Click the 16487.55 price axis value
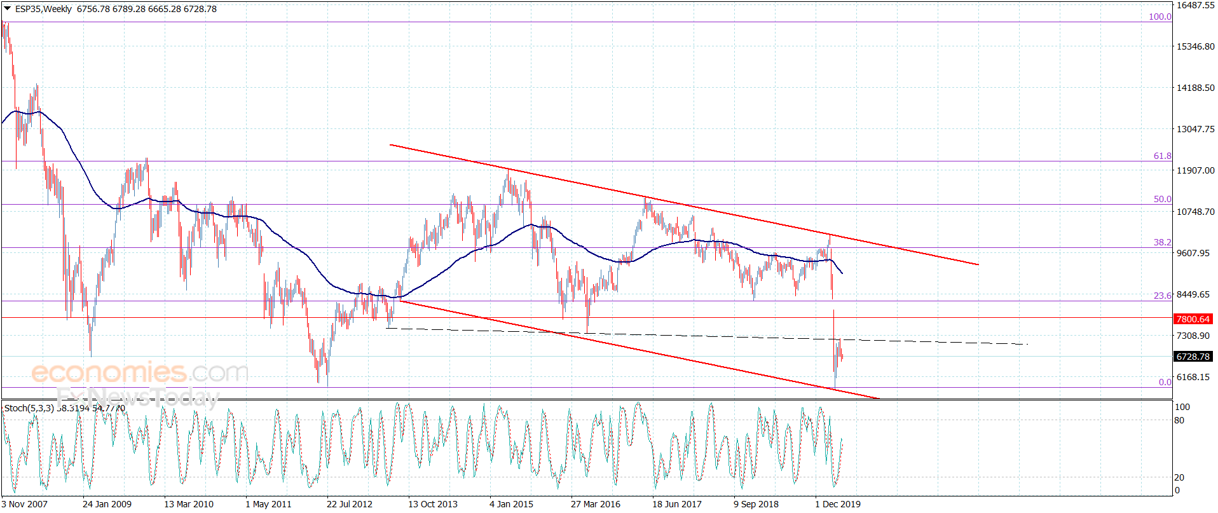 tap(1195, 5)
